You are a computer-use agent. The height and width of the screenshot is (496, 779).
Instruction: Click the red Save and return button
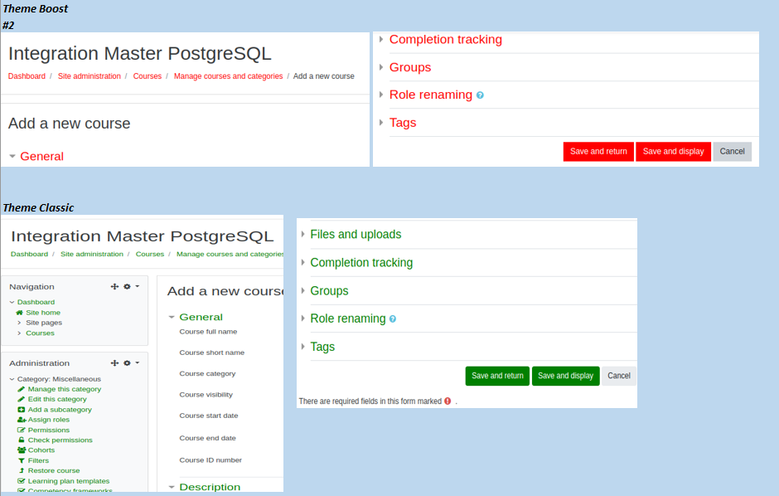pos(598,152)
